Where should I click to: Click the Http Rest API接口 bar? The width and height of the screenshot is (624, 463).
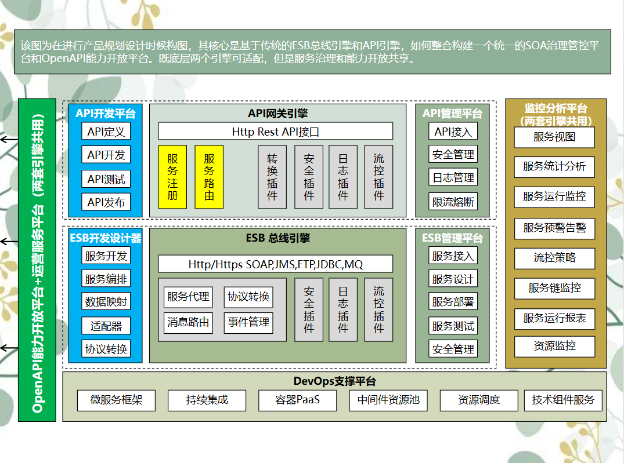[x=275, y=132]
